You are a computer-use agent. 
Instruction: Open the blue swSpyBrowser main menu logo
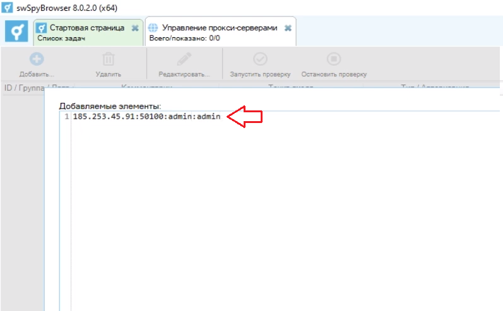[x=15, y=32]
